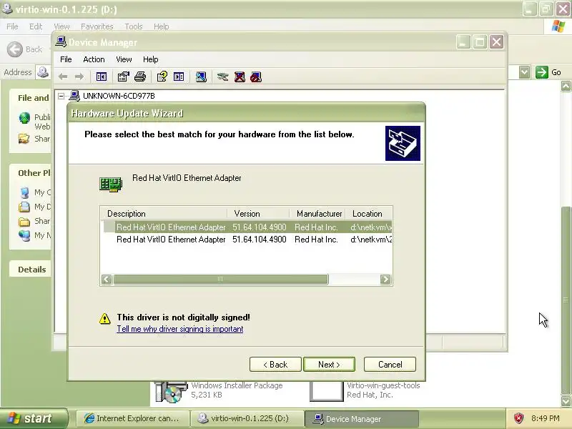
Task: Cancel the Hardware Update Wizard
Action: click(390, 365)
